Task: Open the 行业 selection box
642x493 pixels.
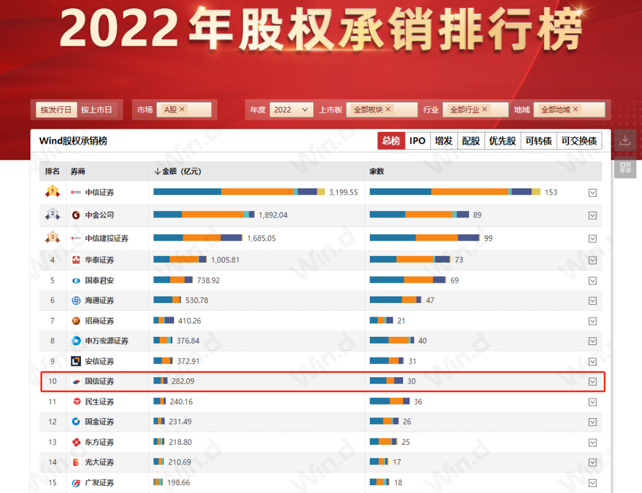Action: coord(476,110)
